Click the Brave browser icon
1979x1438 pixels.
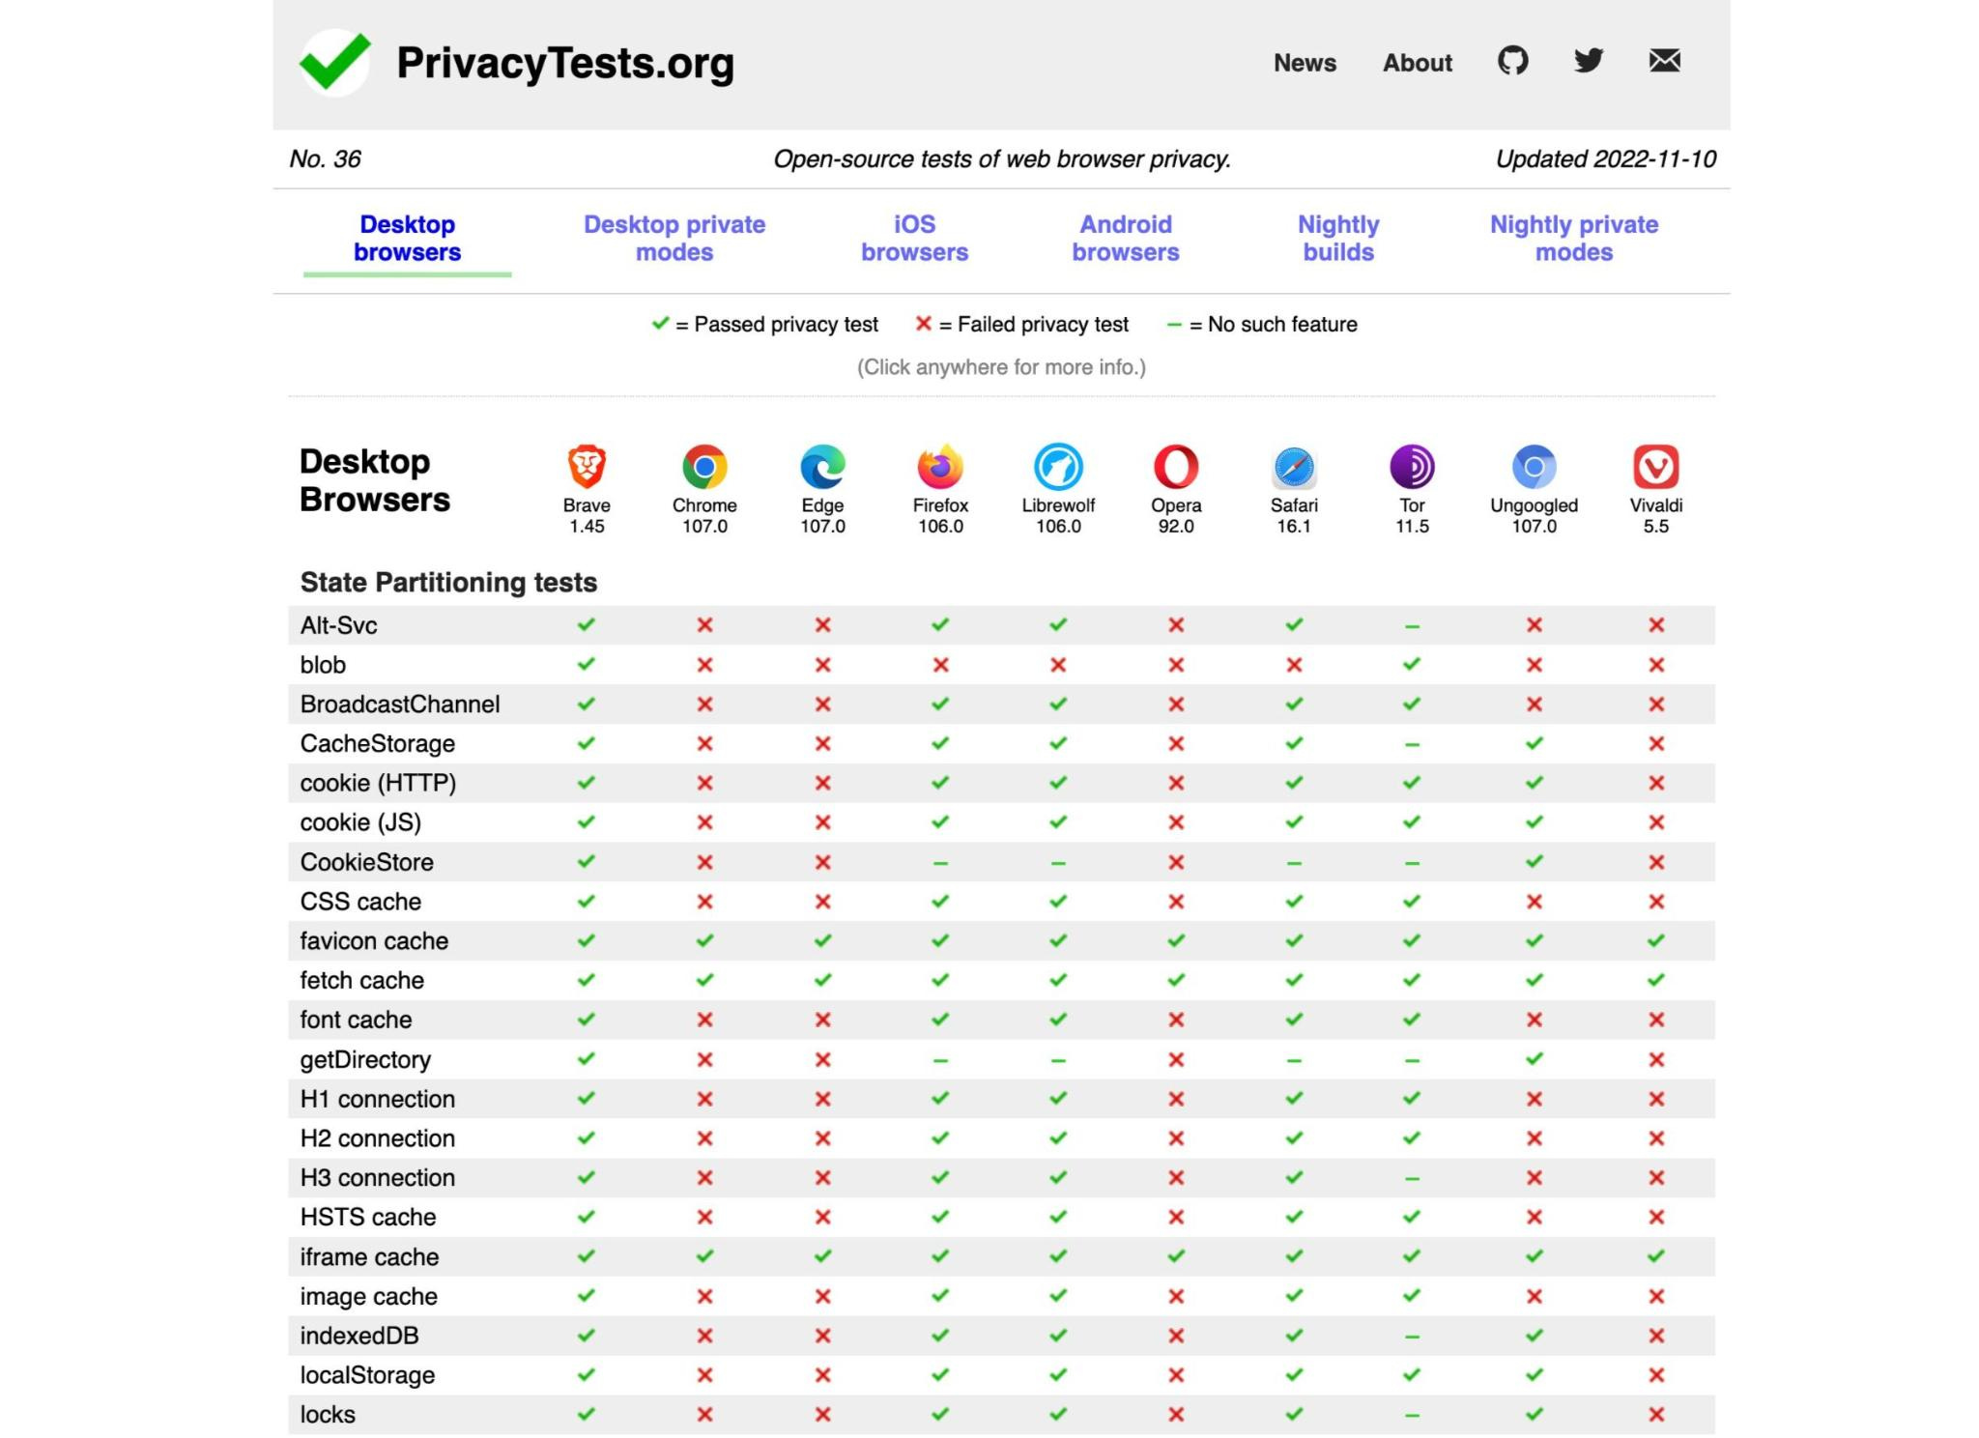(587, 467)
